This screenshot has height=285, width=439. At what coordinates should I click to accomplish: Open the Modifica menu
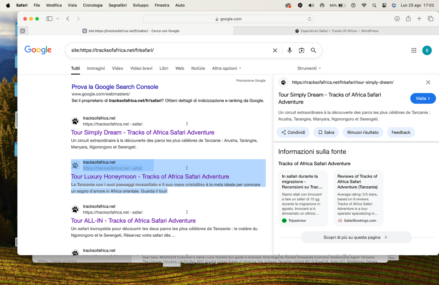54,5
